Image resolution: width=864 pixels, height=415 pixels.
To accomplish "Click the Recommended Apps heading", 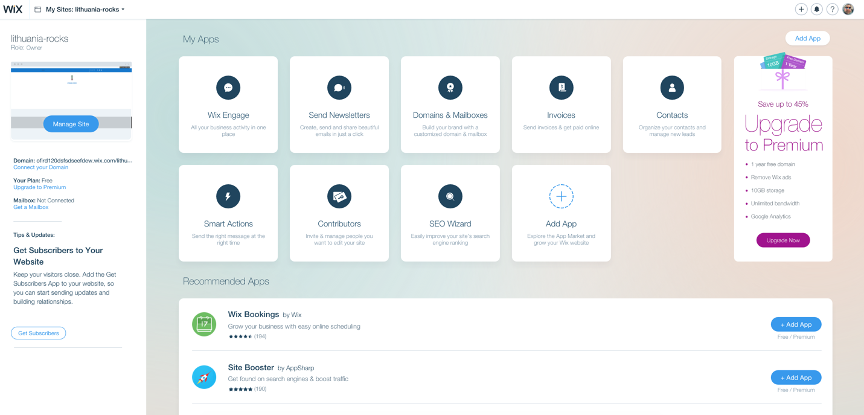I will pos(226,281).
